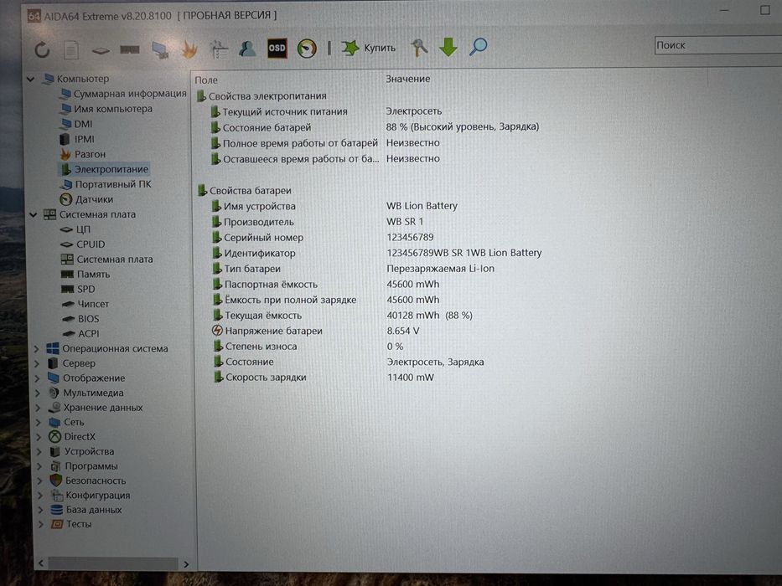The image size is (782, 586).
Task: Select BIOS in the tree
Action: [x=80, y=319]
